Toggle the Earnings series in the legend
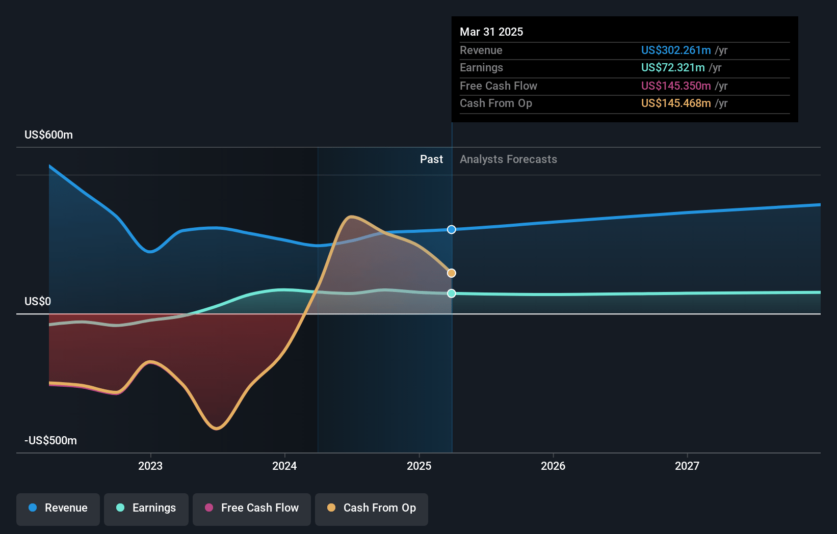 pyautogui.click(x=146, y=509)
